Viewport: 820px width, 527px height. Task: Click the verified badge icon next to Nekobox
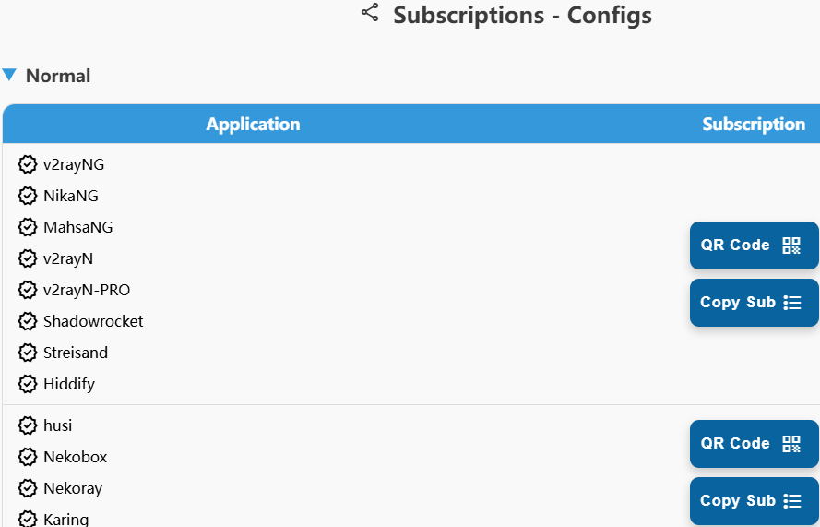[x=28, y=458]
